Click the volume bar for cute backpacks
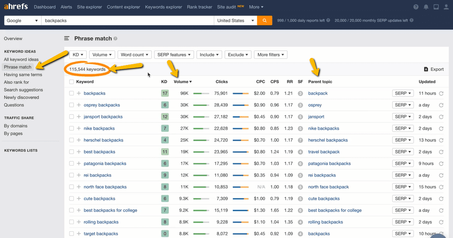Screen dimensions: 453x238 pyautogui.click(x=201, y=199)
